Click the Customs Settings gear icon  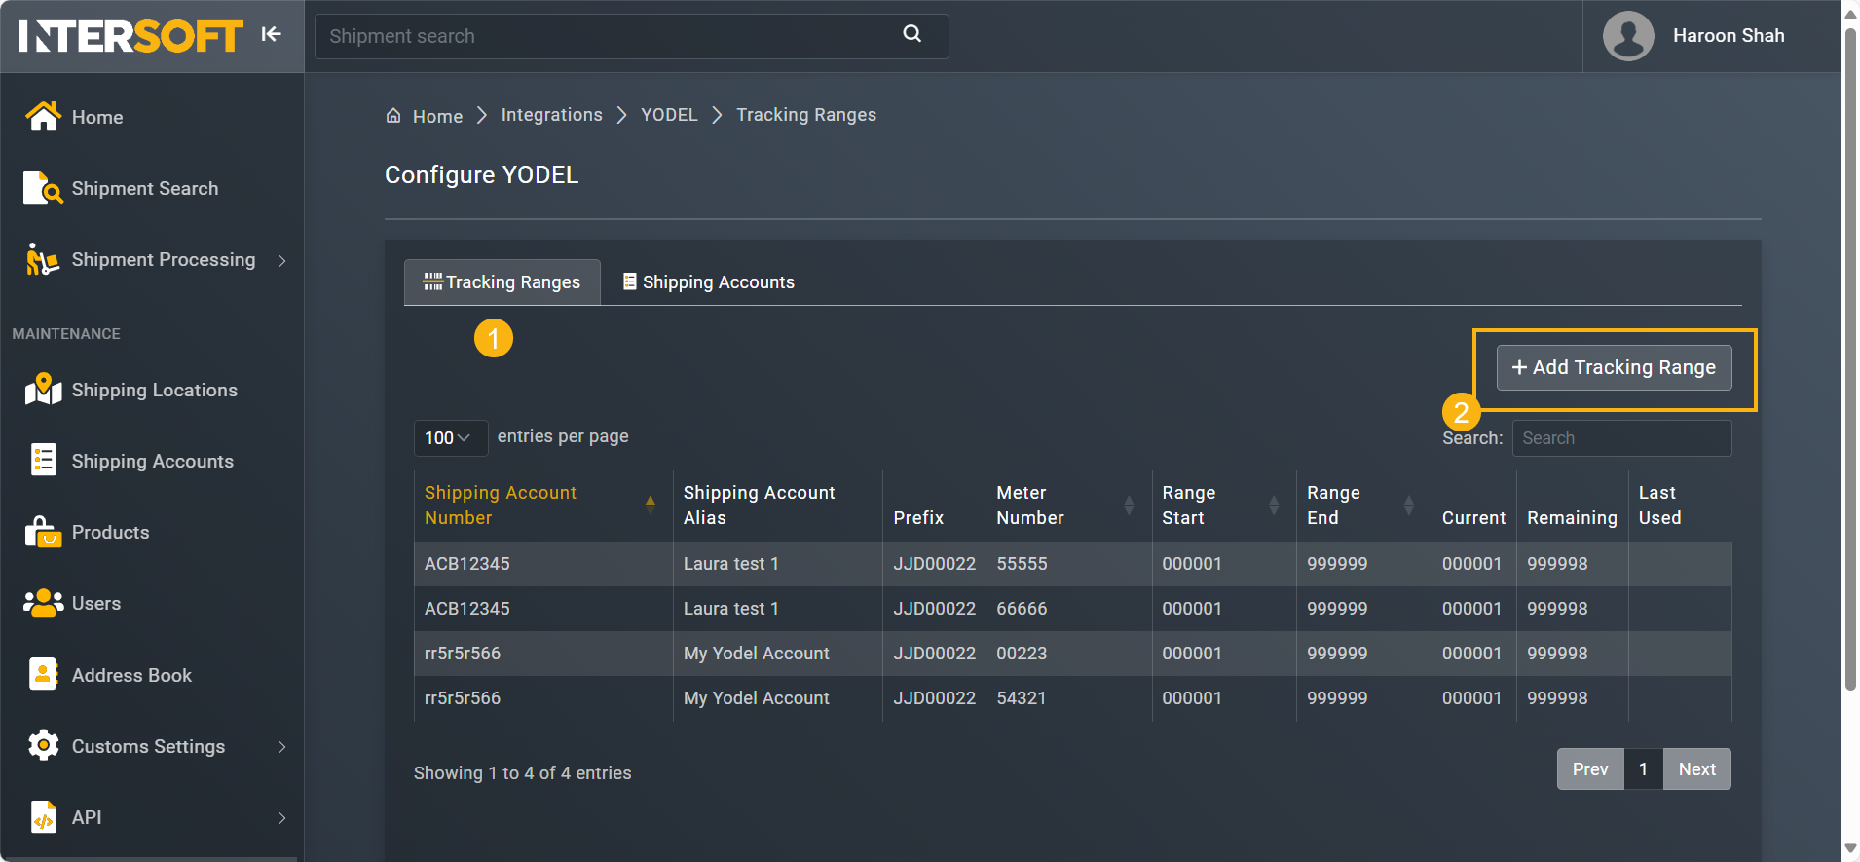point(43,746)
